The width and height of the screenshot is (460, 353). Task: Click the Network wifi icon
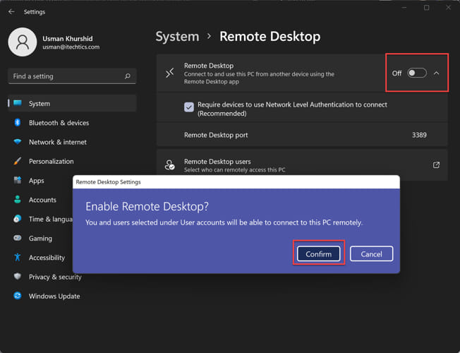(x=18, y=142)
